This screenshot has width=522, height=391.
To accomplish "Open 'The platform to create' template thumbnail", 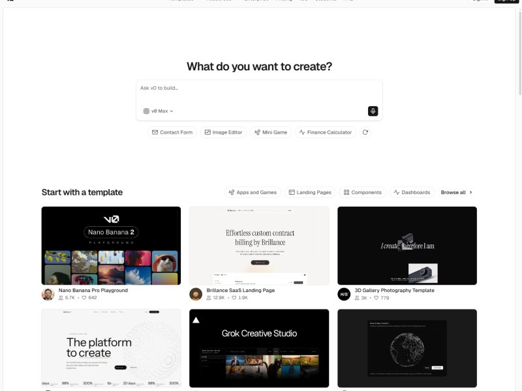I will click(111, 348).
